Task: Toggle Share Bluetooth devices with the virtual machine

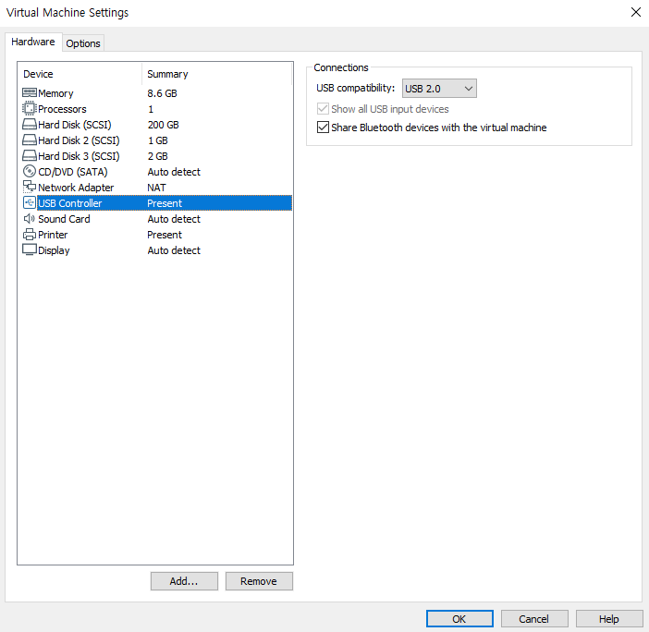Action: point(323,128)
